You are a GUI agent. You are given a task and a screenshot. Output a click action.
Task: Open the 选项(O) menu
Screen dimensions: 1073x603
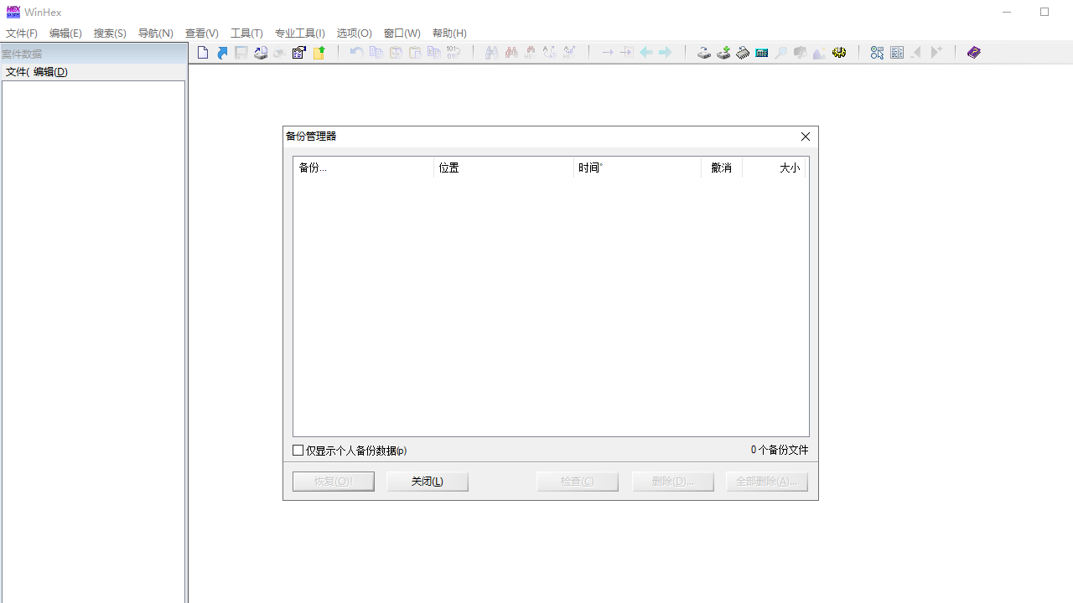pyautogui.click(x=354, y=33)
